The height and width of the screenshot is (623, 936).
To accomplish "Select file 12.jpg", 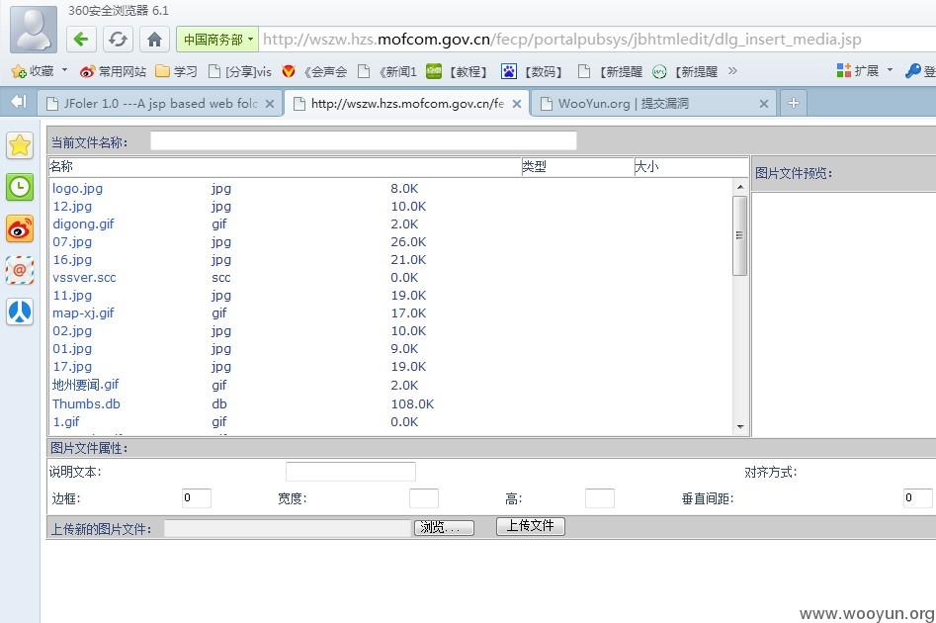I will (72, 207).
